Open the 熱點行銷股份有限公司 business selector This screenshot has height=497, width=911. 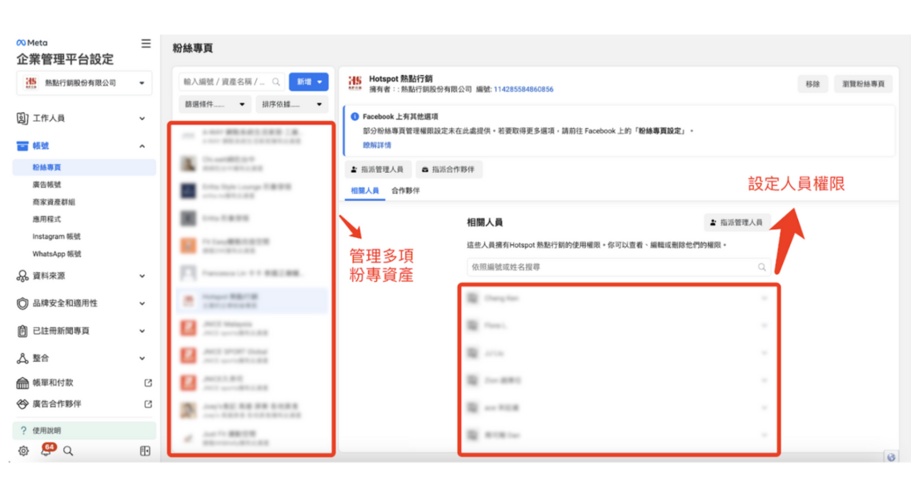click(84, 83)
